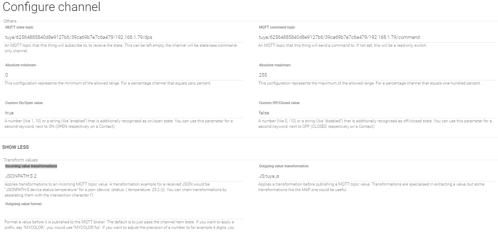Viewport: 498px width, 234px height.
Task: Click the highlighted Incoming value transformations label
Action: pos(31,166)
